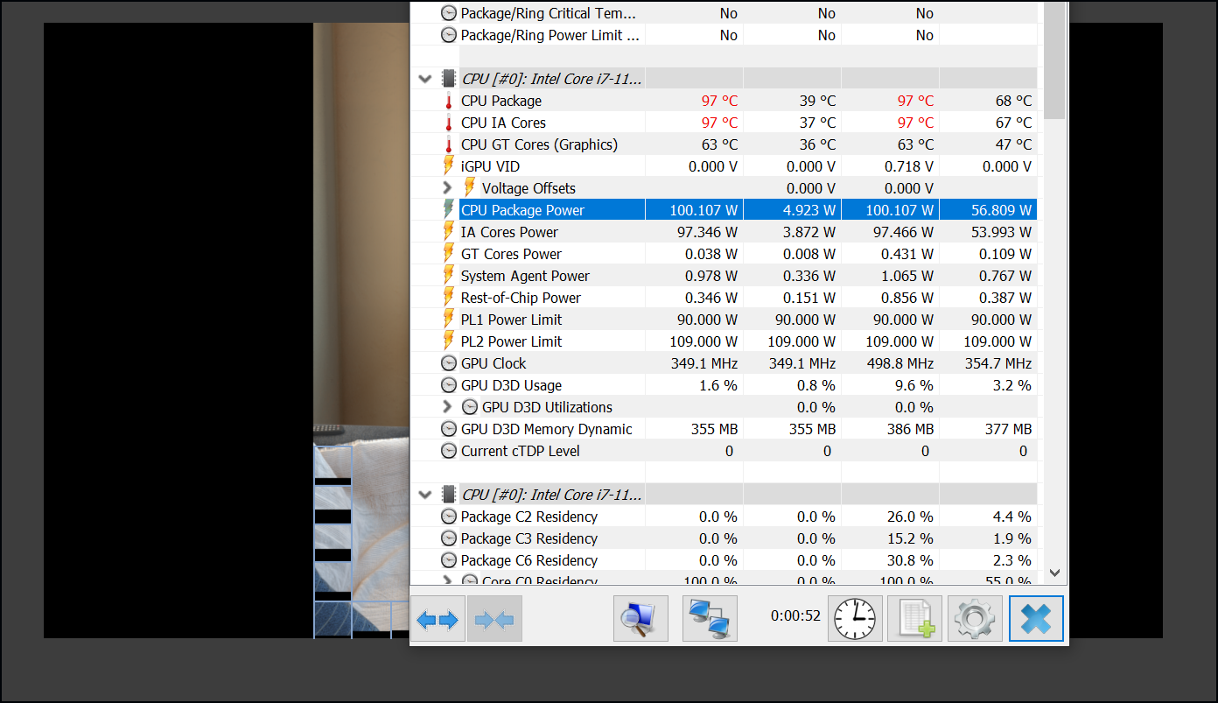Click the gauge icon beside GPU Clock
Screen dimensions: 1218x703
tap(449, 363)
